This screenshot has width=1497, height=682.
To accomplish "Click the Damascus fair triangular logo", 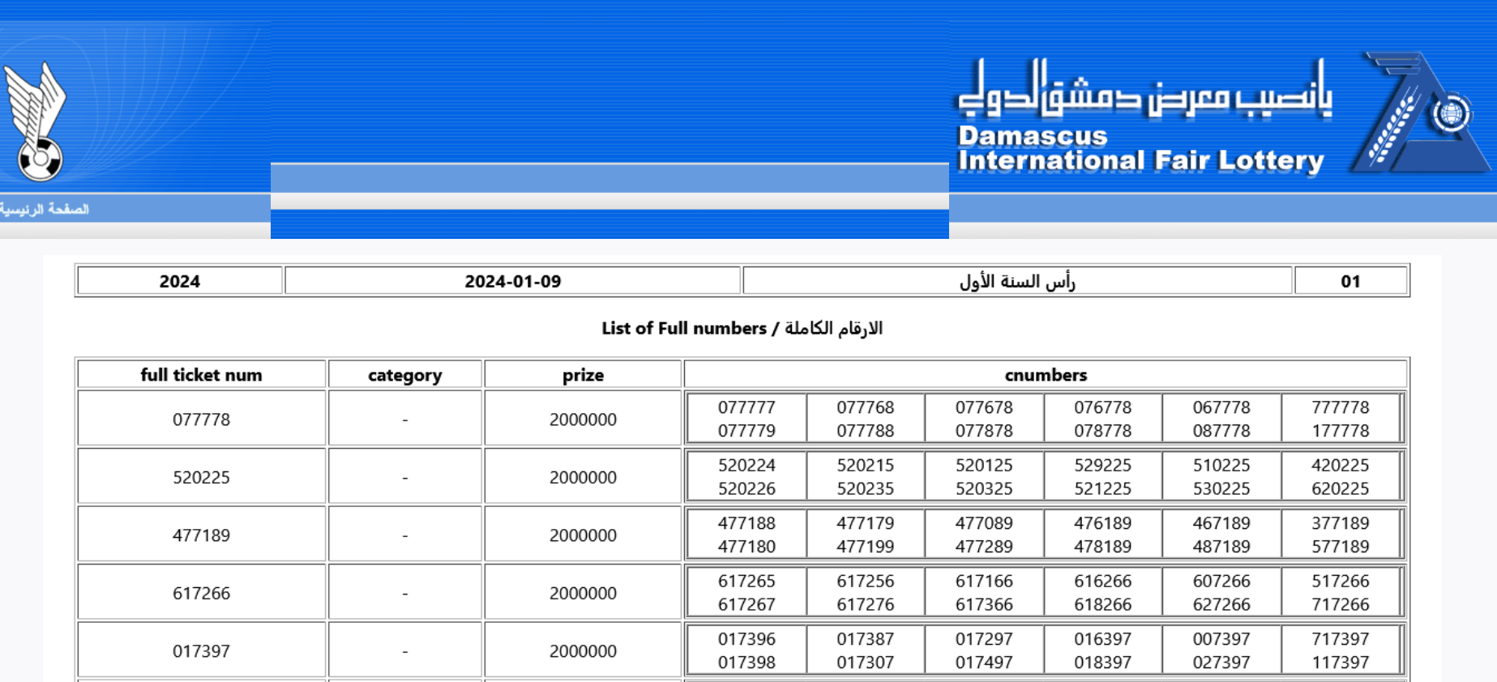I will click(x=1418, y=115).
